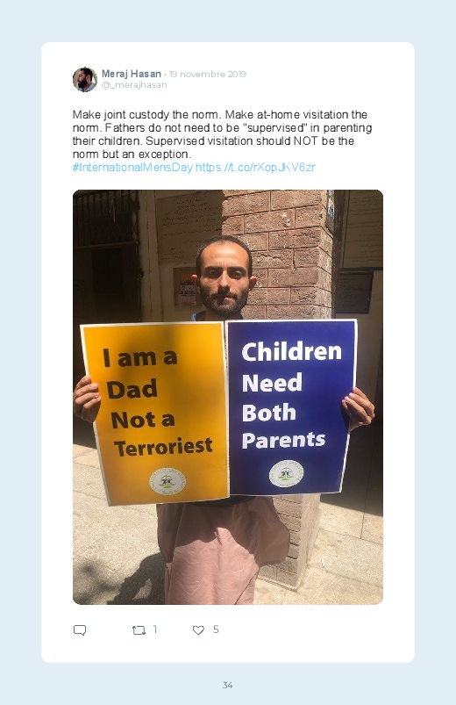The height and width of the screenshot is (705, 456).
Task: Click the blue 'Children Need Both Parents' sign
Action: [x=290, y=406]
